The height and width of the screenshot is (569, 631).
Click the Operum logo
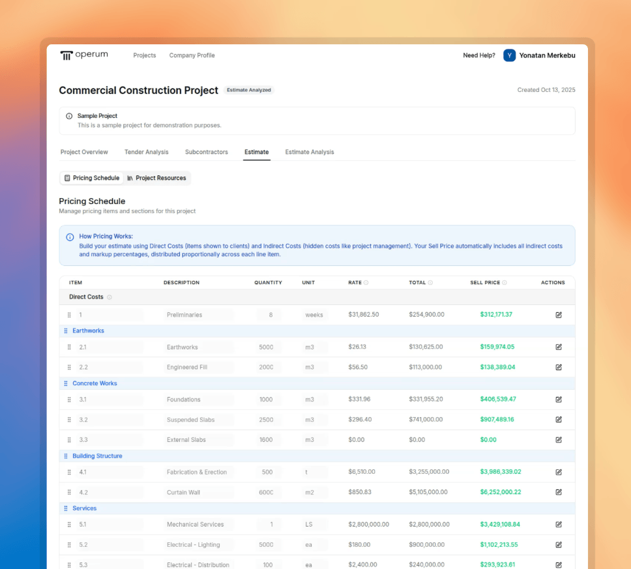pos(84,55)
